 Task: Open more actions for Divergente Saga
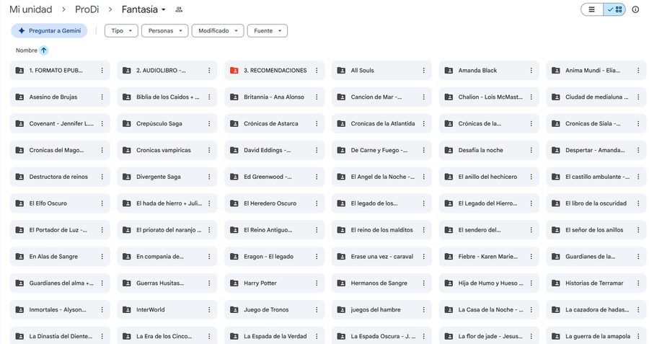pyautogui.click(x=209, y=177)
